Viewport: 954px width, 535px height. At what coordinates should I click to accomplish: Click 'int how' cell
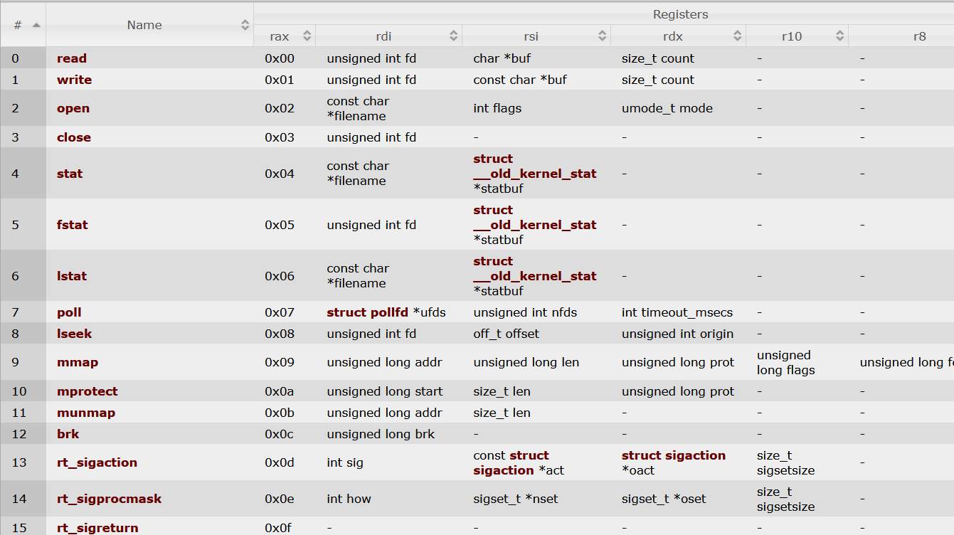click(349, 499)
